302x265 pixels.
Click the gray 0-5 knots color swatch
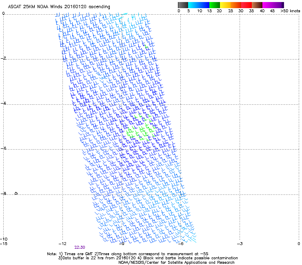coord(183,5)
